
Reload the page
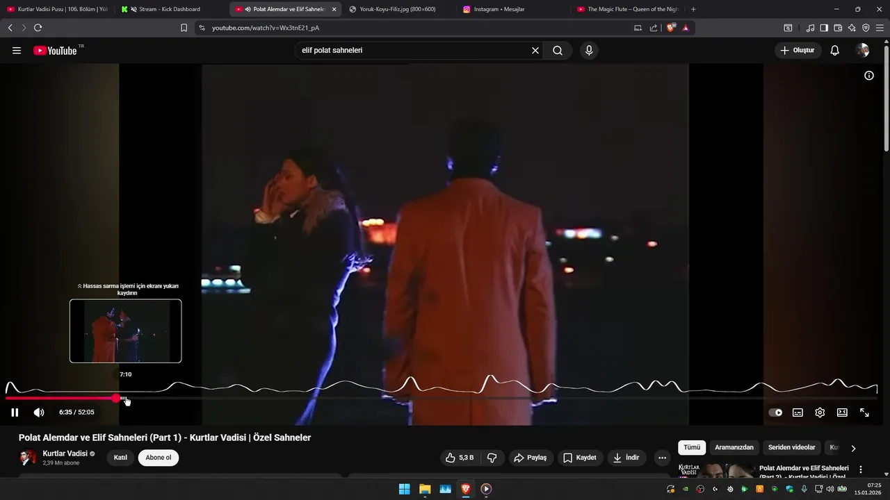pos(38,28)
